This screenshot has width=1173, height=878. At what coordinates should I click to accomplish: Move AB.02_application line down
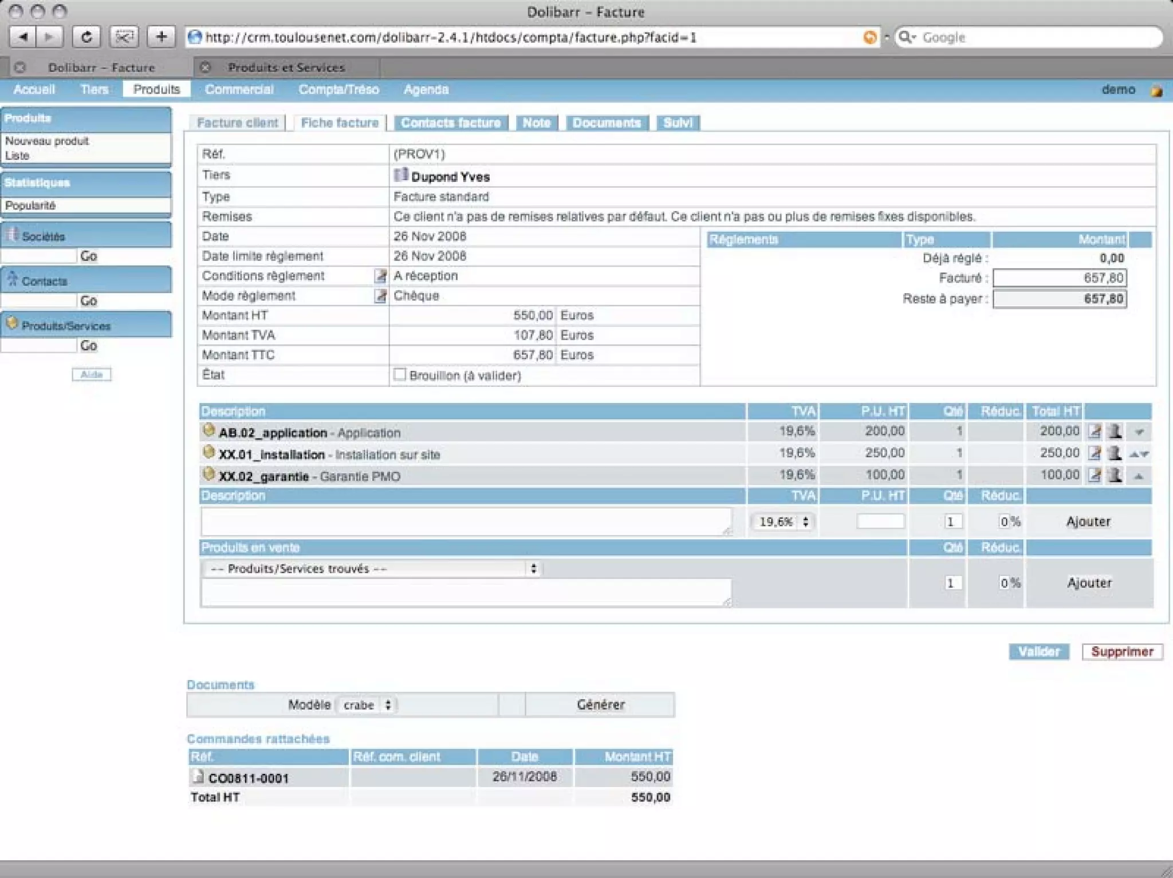click(1139, 433)
